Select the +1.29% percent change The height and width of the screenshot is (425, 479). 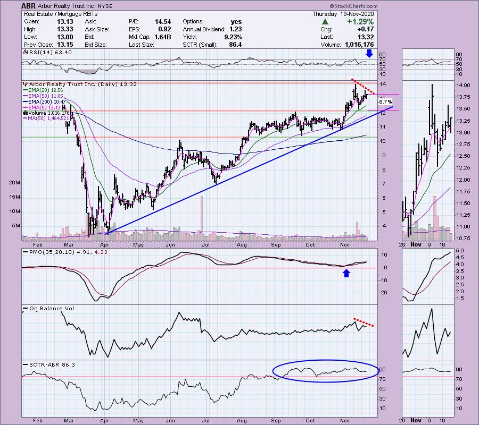pyautogui.click(x=360, y=22)
